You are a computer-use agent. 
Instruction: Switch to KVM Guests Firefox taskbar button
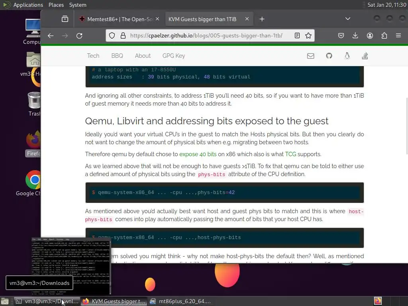tap(114, 301)
